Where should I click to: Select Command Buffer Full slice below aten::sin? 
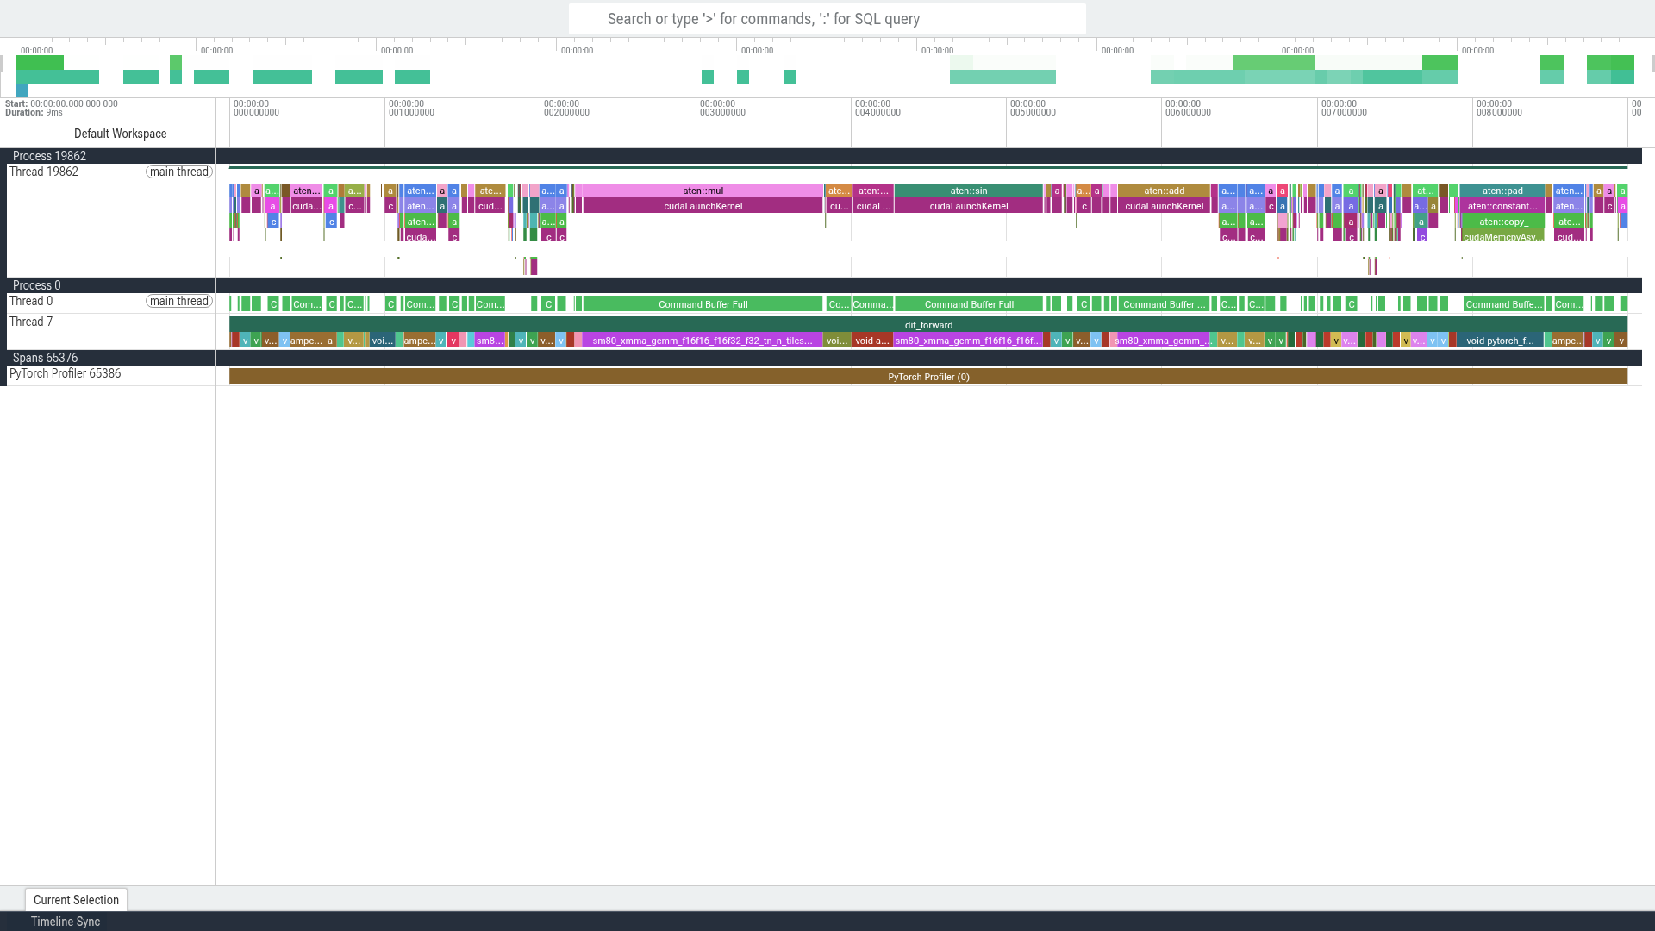[x=969, y=304]
